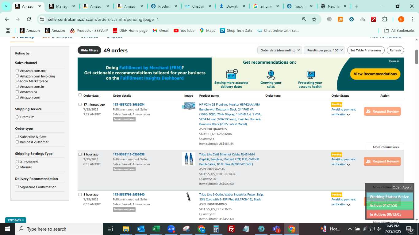Check the Signature Confirmation filter

point(17,187)
